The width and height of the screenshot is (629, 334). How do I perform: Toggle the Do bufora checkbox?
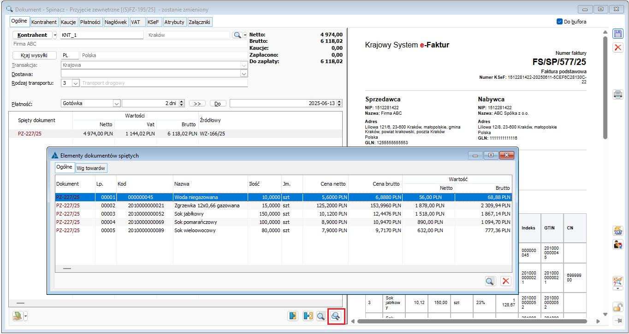[560, 22]
